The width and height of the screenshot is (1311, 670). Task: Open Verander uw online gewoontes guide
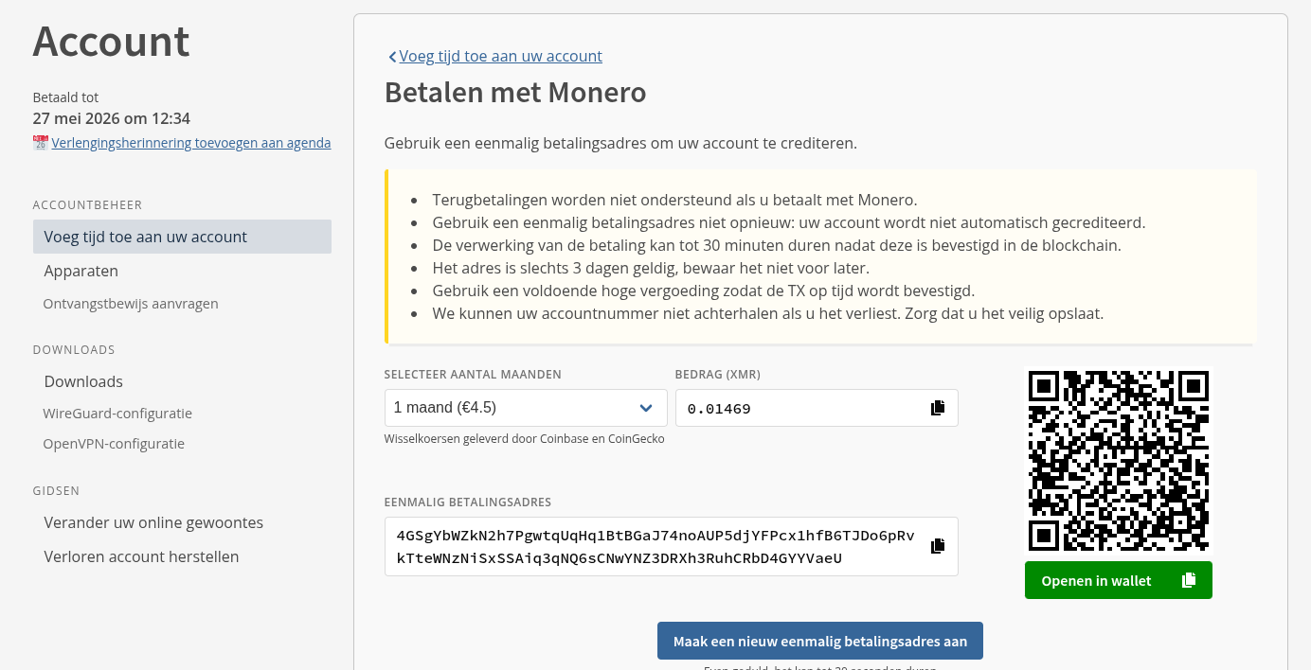(153, 522)
